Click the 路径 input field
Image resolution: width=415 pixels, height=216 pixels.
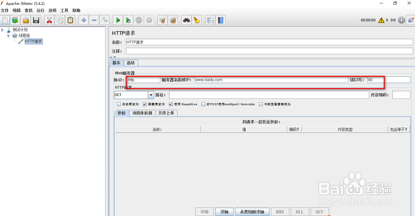pyautogui.click(x=269, y=95)
